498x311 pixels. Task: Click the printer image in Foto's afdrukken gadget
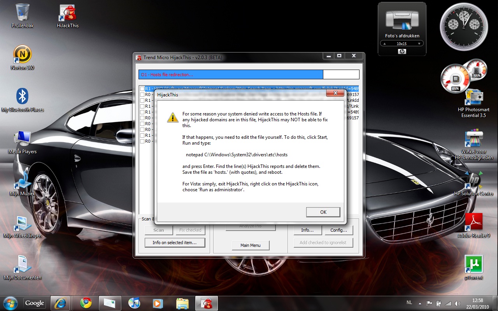point(402,19)
